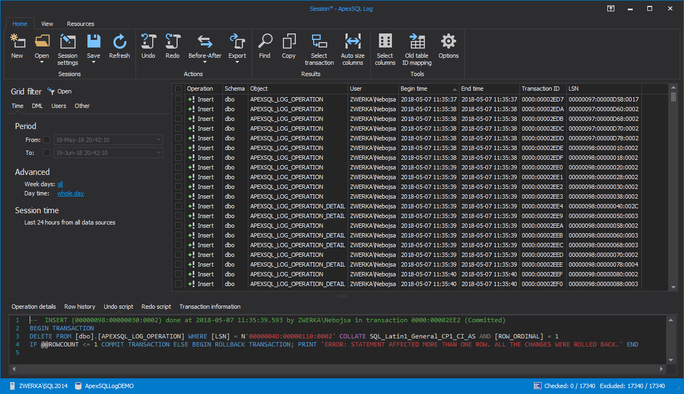Image resolution: width=684 pixels, height=394 pixels.
Task: Click the Object column header
Action: tap(297, 89)
